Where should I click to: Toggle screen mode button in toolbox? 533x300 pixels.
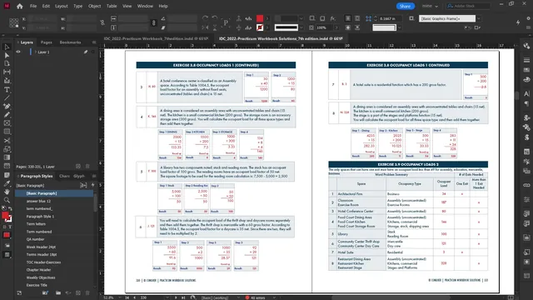[x=7, y=255]
